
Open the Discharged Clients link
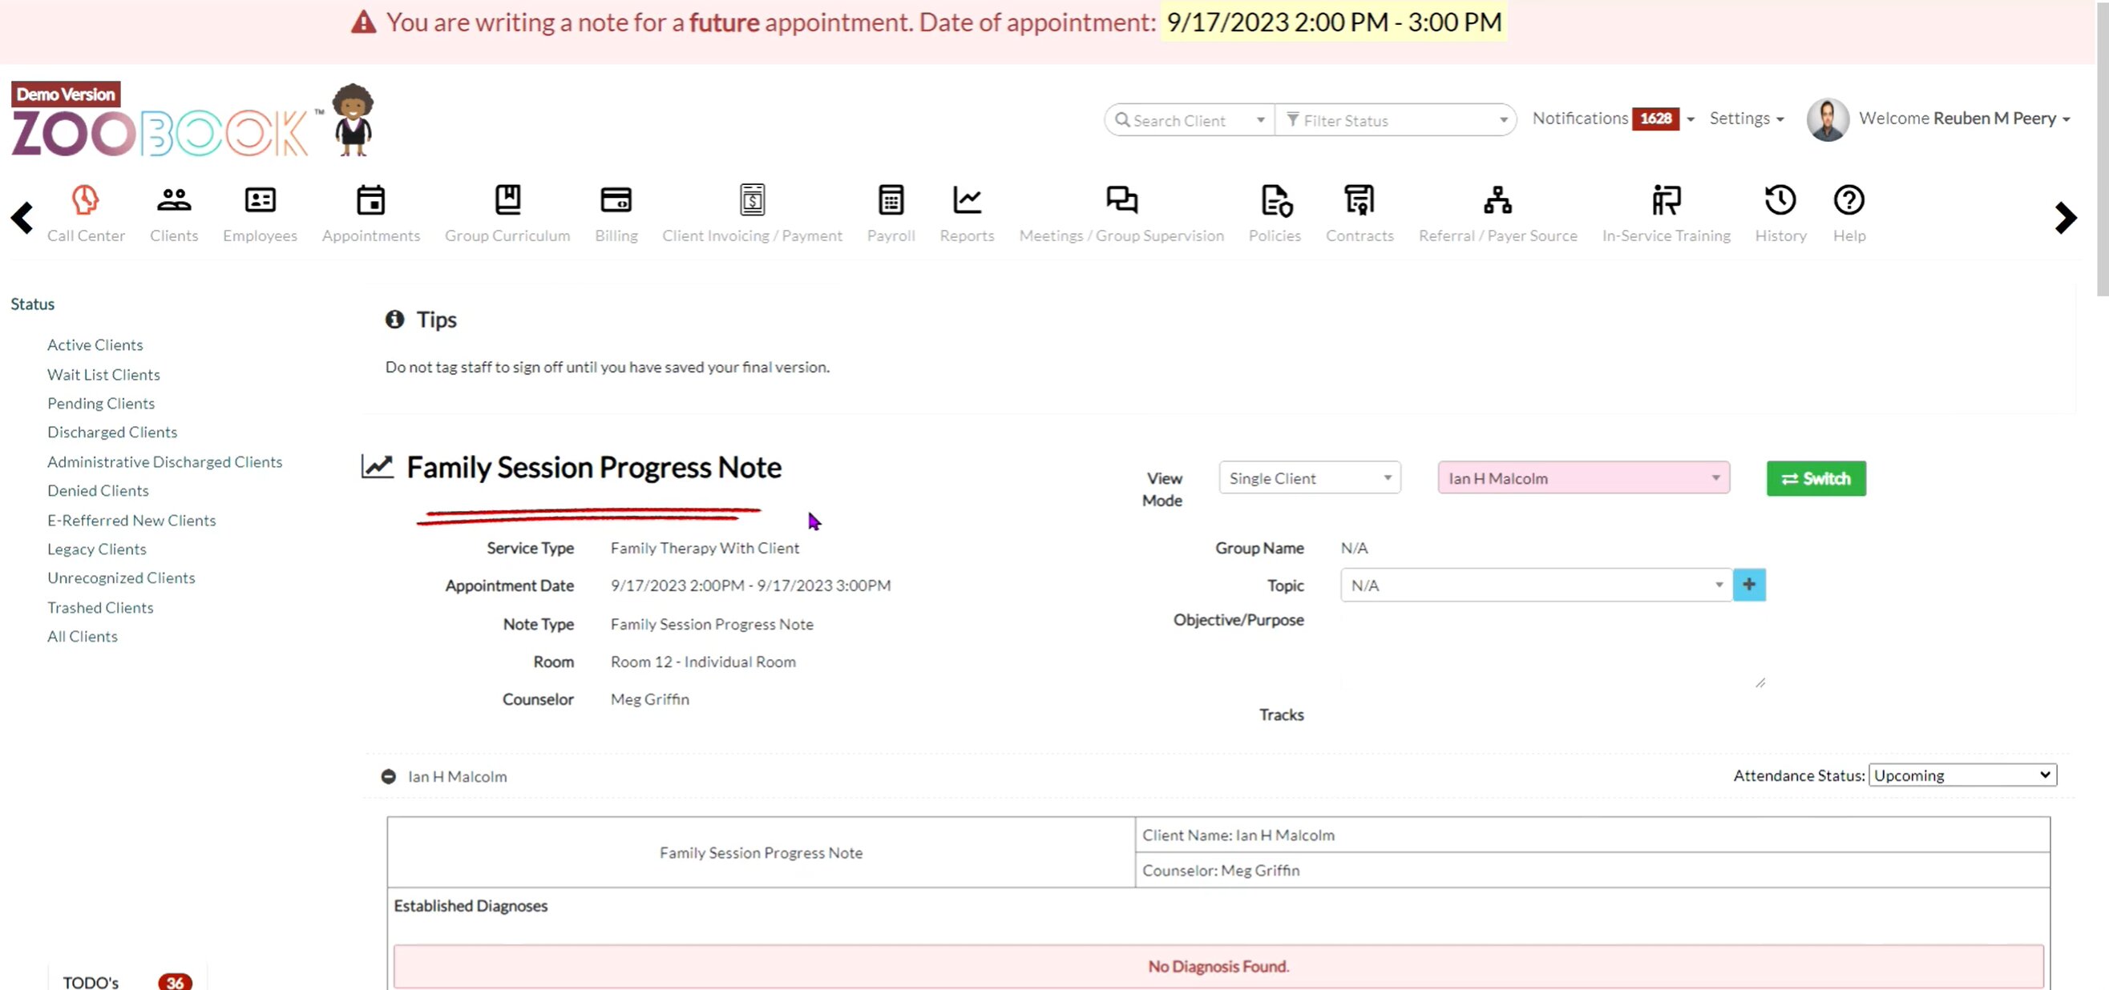coord(112,432)
